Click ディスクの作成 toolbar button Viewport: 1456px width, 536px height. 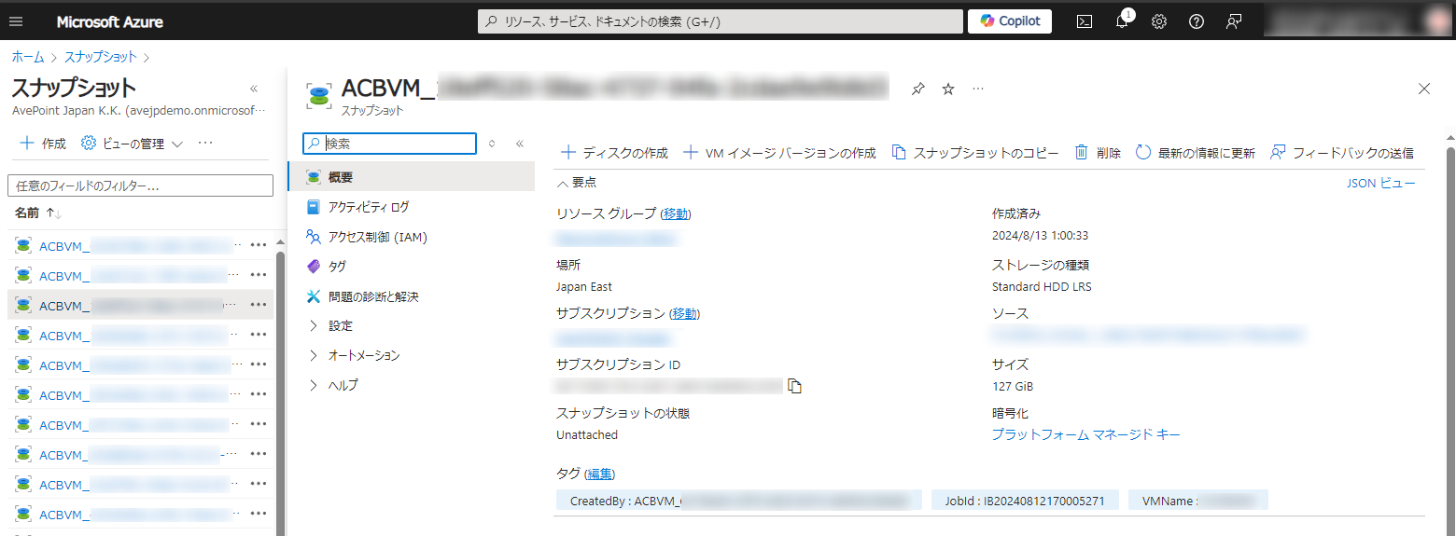[614, 153]
